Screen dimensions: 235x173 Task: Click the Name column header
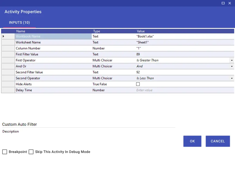click(x=21, y=31)
